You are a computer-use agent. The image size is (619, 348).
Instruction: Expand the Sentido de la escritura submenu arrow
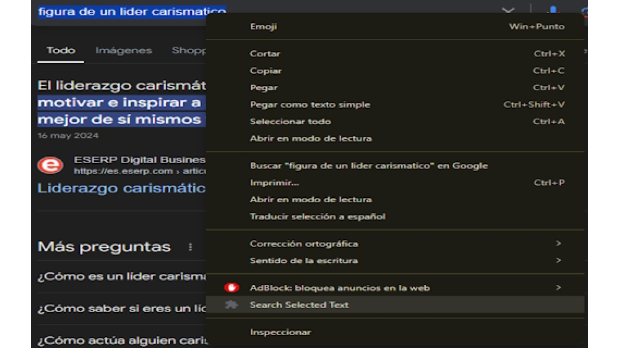point(558,260)
